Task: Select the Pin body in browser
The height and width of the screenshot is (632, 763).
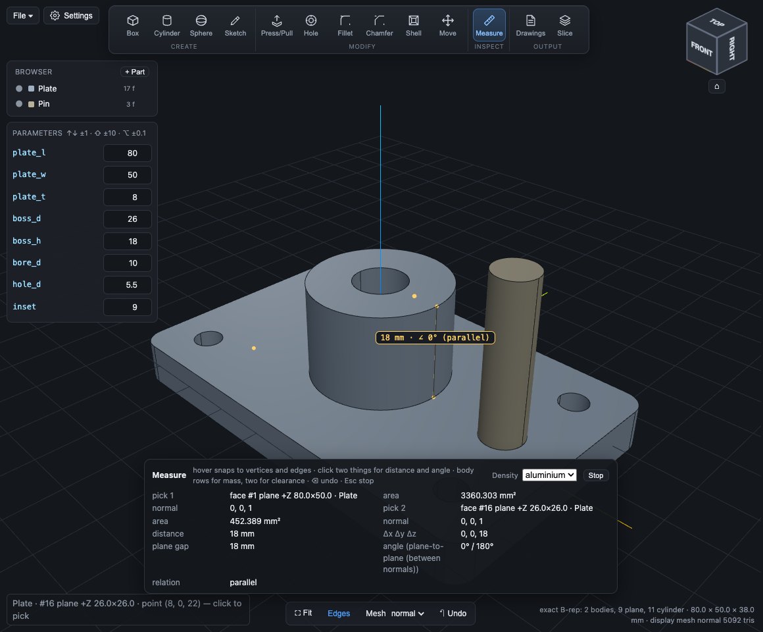Action: click(x=44, y=104)
